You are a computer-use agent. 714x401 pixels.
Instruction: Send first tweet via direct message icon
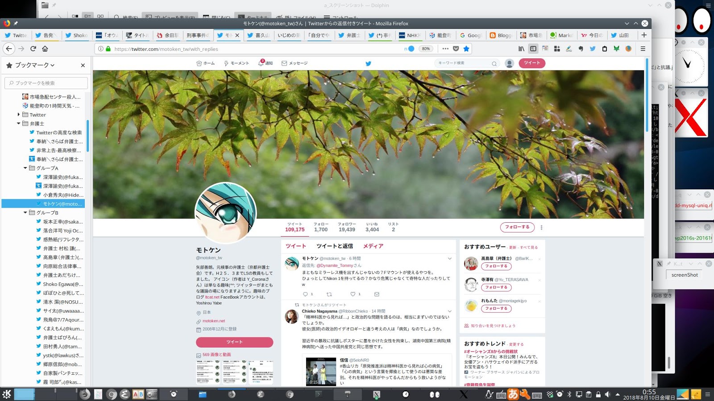(x=377, y=294)
